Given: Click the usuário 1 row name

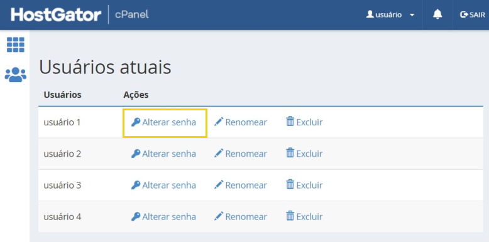Looking at the screenshot, I should coord(62,122).
